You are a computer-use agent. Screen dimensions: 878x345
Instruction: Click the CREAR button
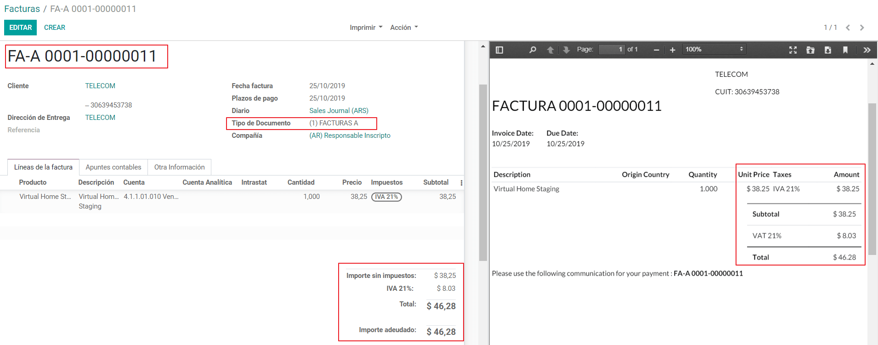click(x=55, y=28)
